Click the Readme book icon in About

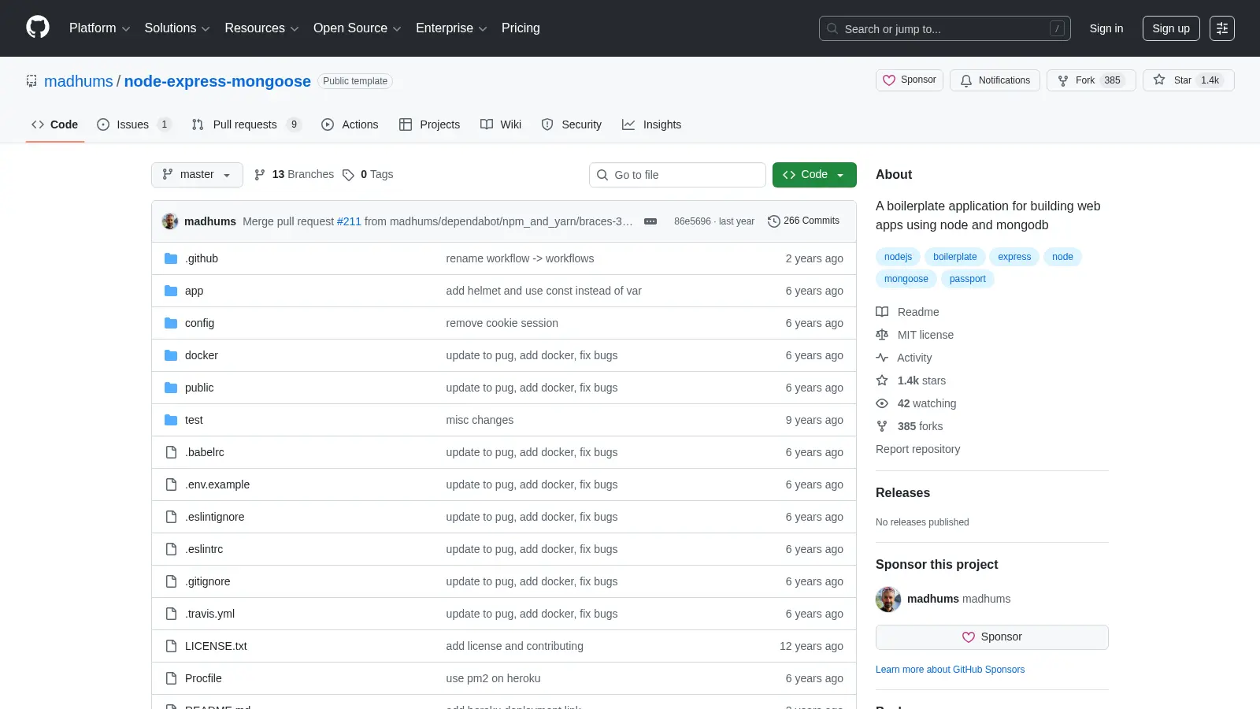(x=882, y=312)
